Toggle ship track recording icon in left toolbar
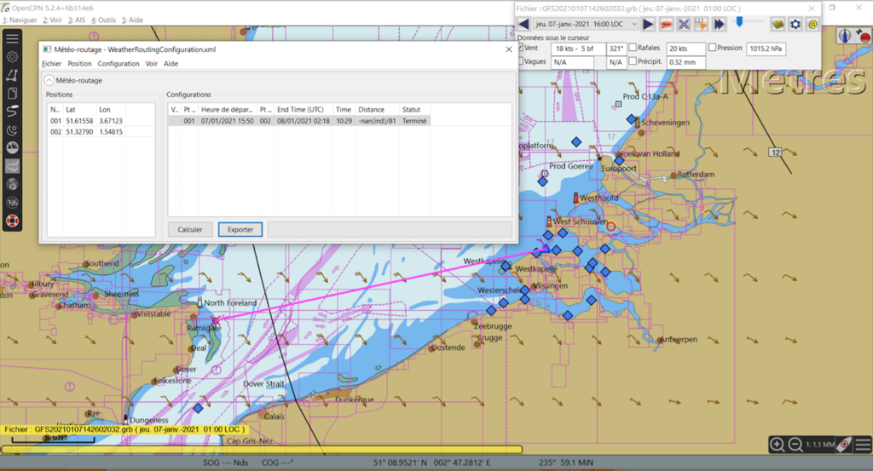Viewport: 873px width, 471px height. tap(12, 112)
